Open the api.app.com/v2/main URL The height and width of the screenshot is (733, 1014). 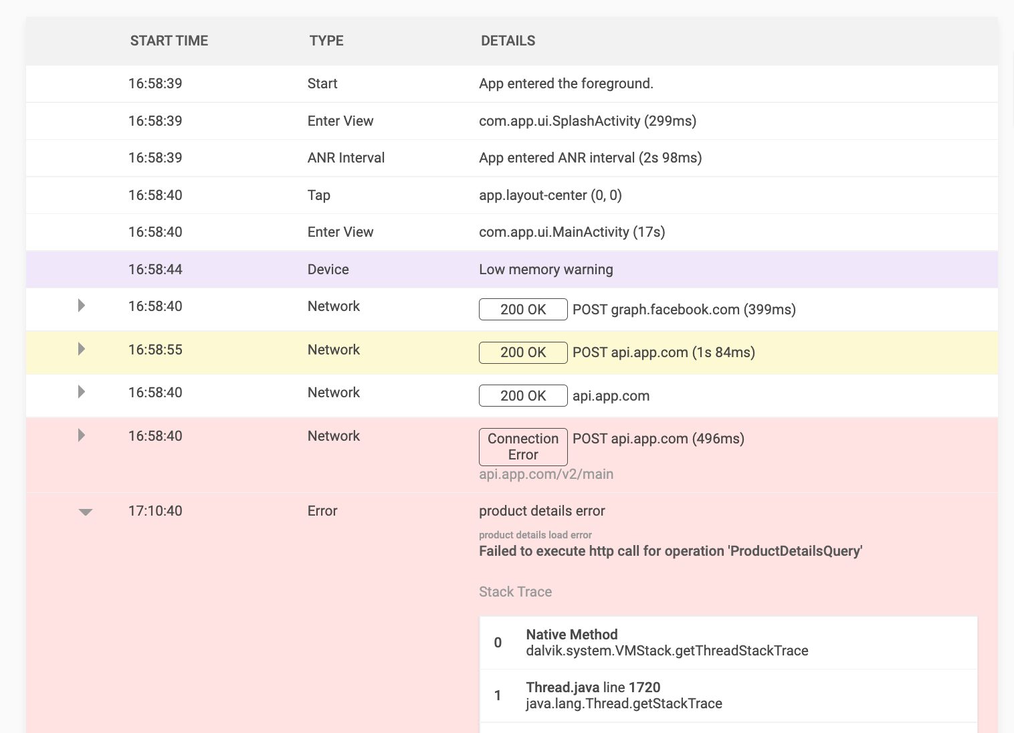click(x=546, y=474)
